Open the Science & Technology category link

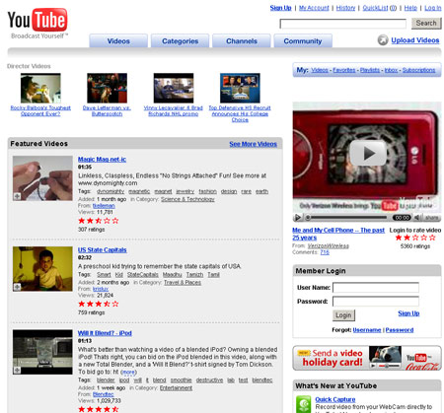tap(187, 199)
